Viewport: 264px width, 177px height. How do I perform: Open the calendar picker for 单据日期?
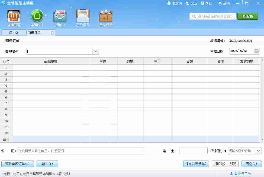[256, 51]
